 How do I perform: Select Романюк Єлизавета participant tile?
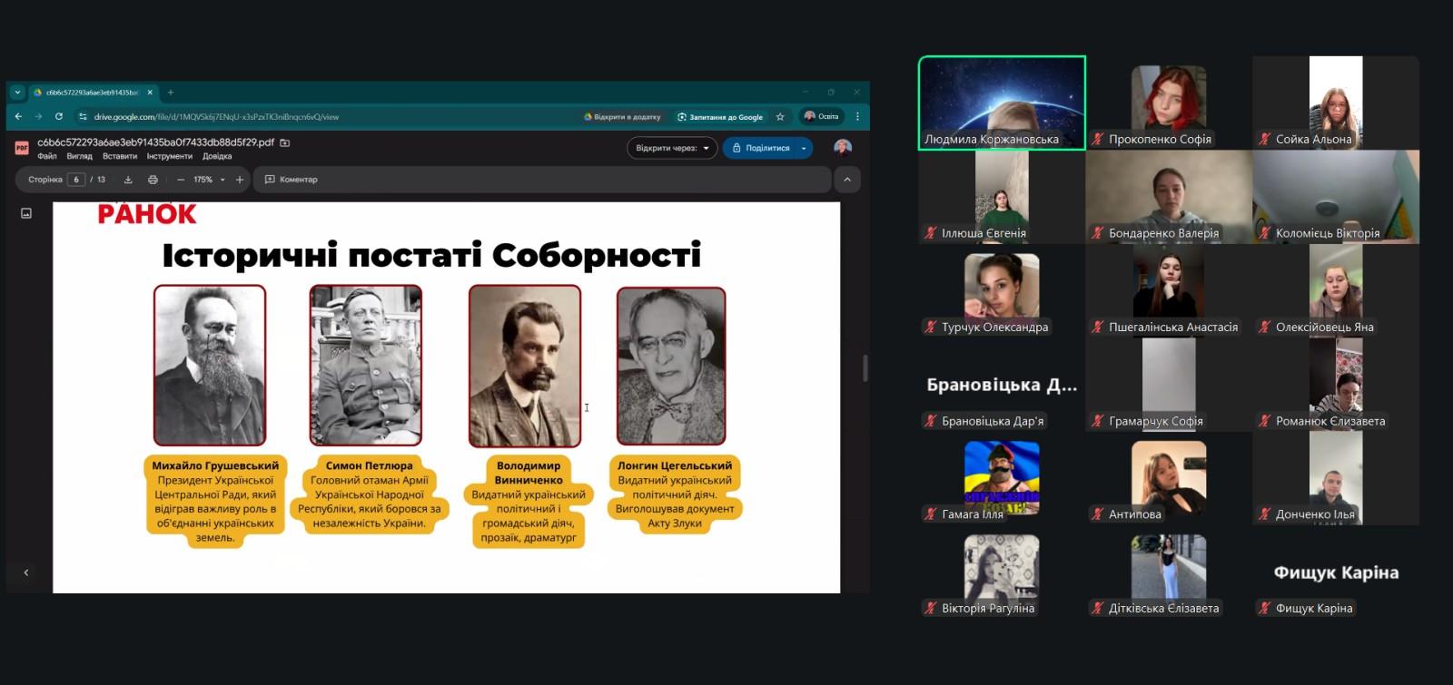[1336, 385]
